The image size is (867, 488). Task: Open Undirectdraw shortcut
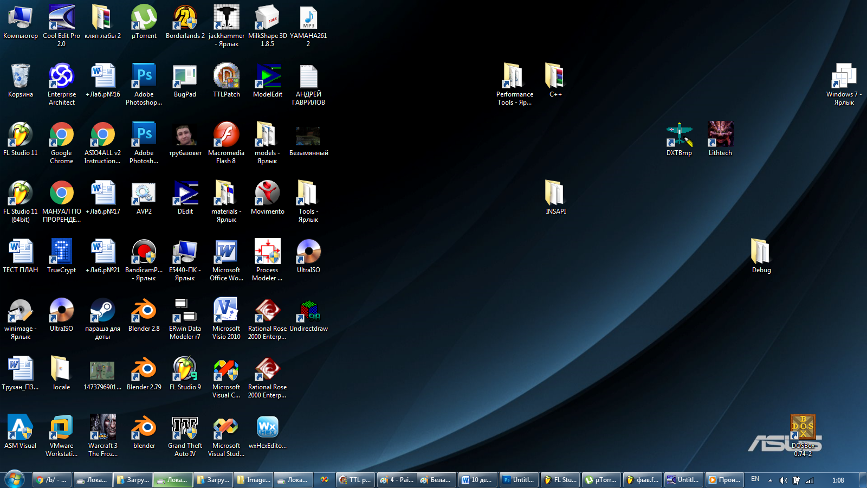click(x=308, y=316)
